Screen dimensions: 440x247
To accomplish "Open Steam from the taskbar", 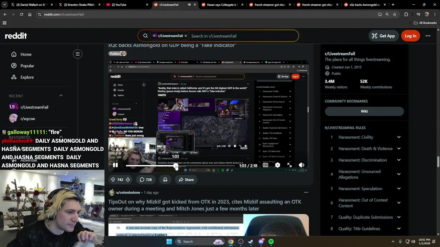I will pos(251,242).
